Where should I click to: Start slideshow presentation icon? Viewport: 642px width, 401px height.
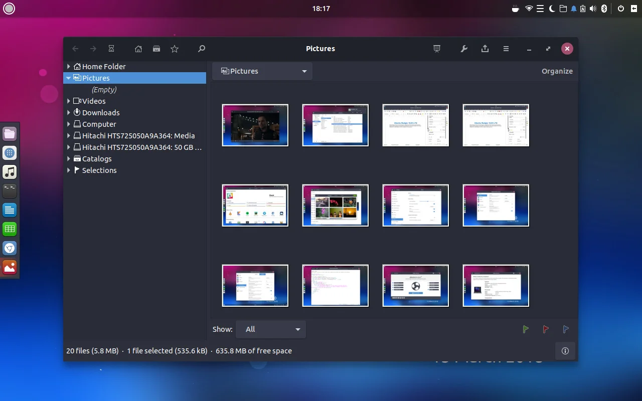pos(437,49)
